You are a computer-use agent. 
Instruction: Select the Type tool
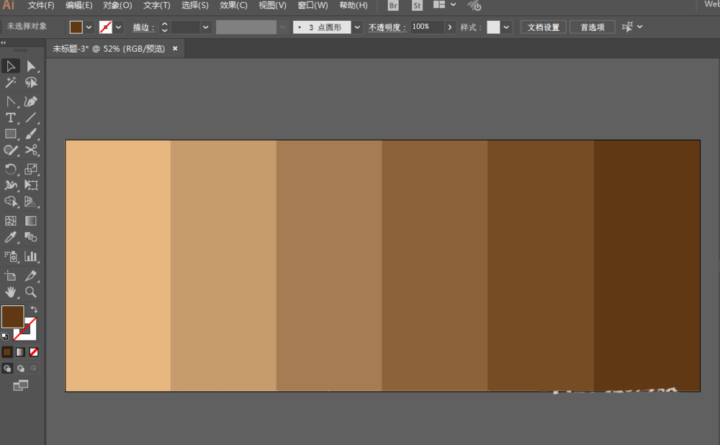(11, 117)
